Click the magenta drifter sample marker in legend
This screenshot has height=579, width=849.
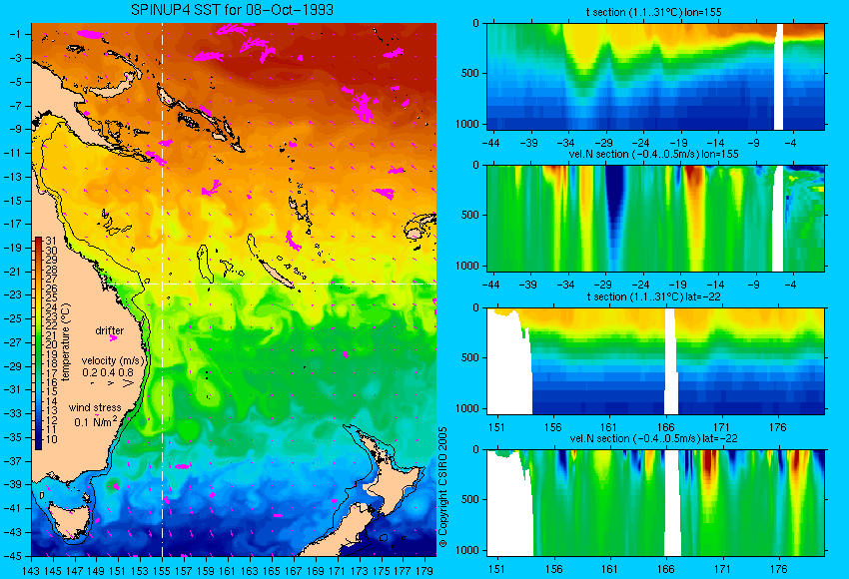pyautogui.click(x=113, y=338)
